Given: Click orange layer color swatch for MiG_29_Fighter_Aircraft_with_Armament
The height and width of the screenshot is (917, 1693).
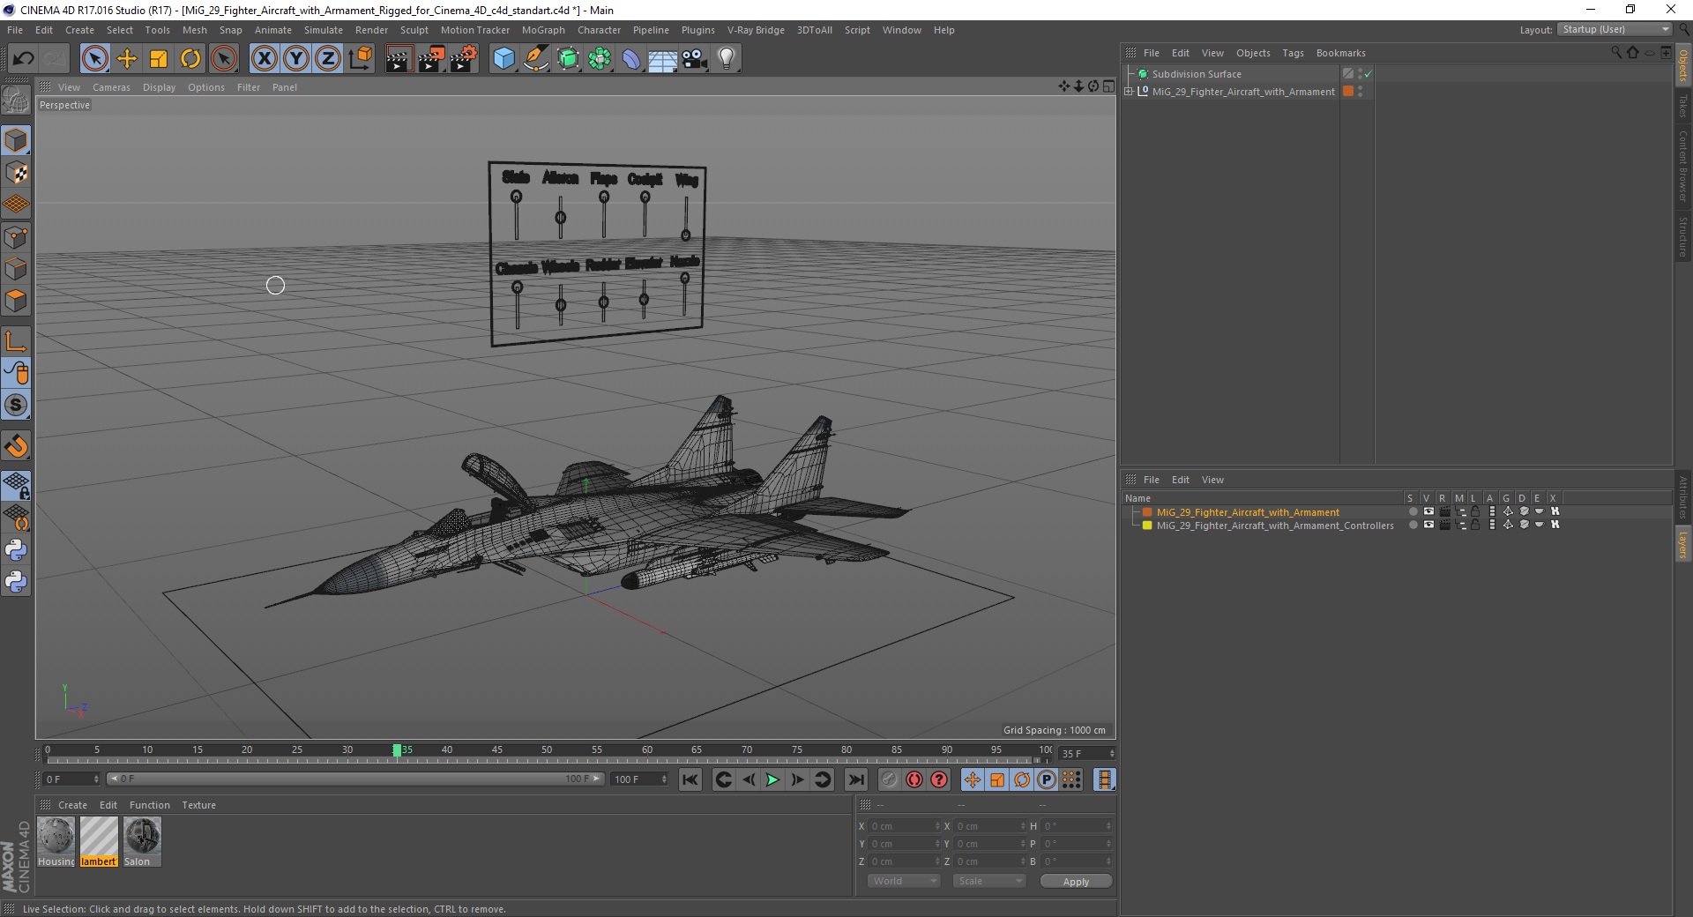Looking at the screenshot, I should click(1147, 512).
